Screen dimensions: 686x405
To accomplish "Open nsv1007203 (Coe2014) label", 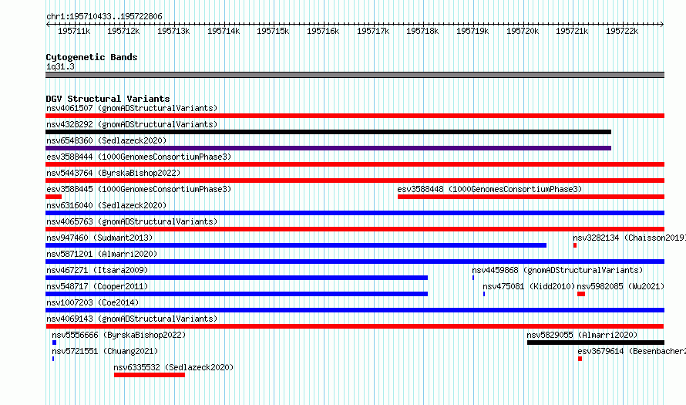I will pyautogui.click(x=92, y=302).
